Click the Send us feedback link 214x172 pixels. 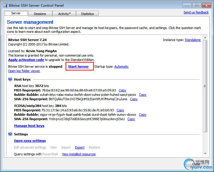pyautogui.click(x=196, y=12)
